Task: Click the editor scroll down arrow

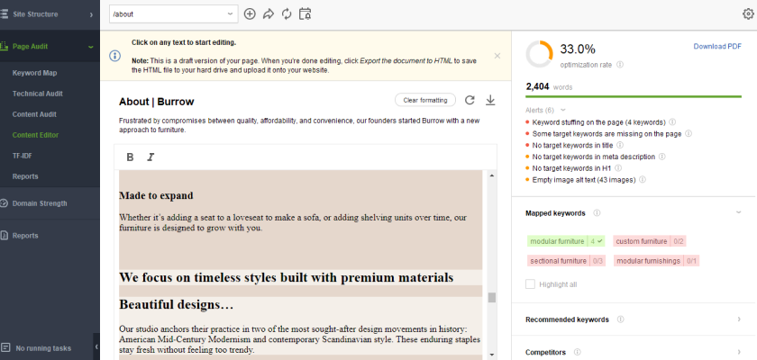Action: tap(492, 355)
